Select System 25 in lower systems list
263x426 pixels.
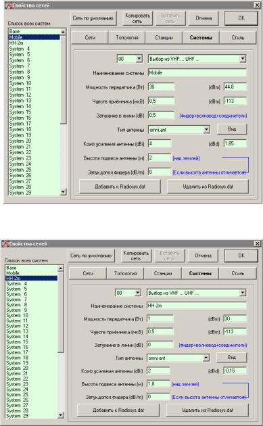(x=32, y=394)
